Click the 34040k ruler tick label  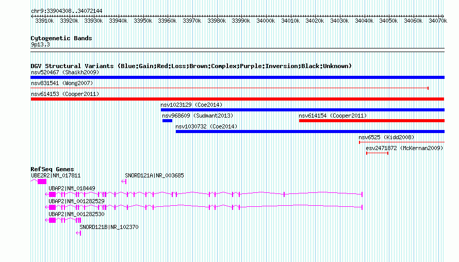coord(364,21)
